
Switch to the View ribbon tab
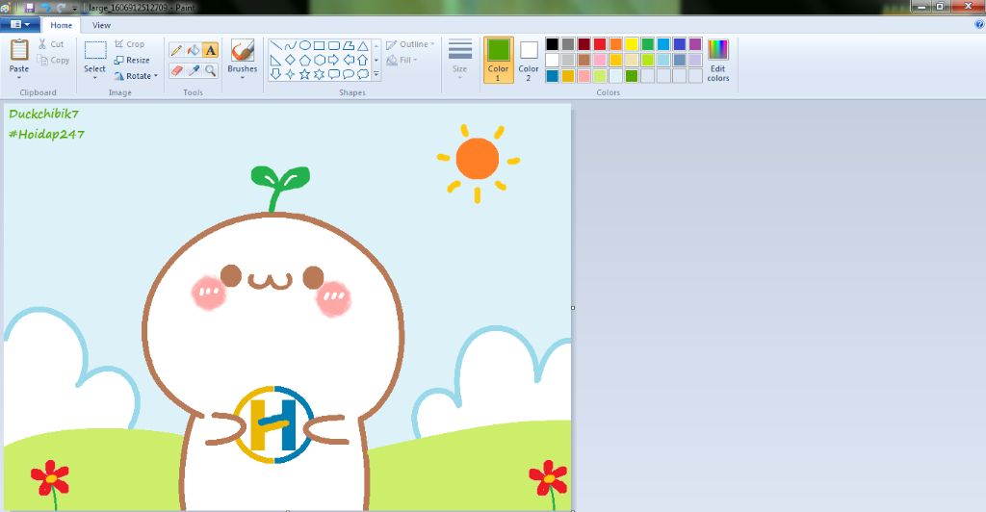click(101, 25)
